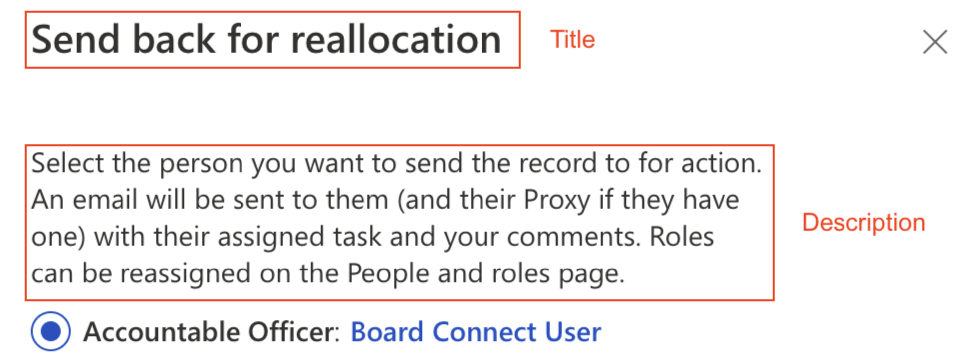The image size is (965, 358).
Task: Close the Send back for reallocation dialog
Action: click(934, 42)
